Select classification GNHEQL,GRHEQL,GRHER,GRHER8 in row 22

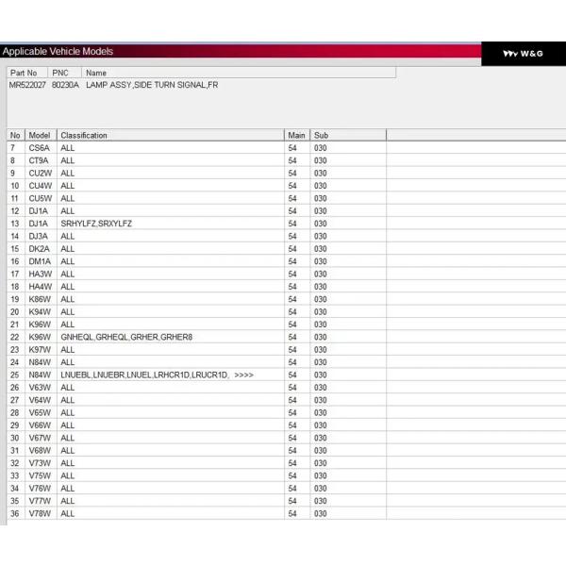pos(126,337)
